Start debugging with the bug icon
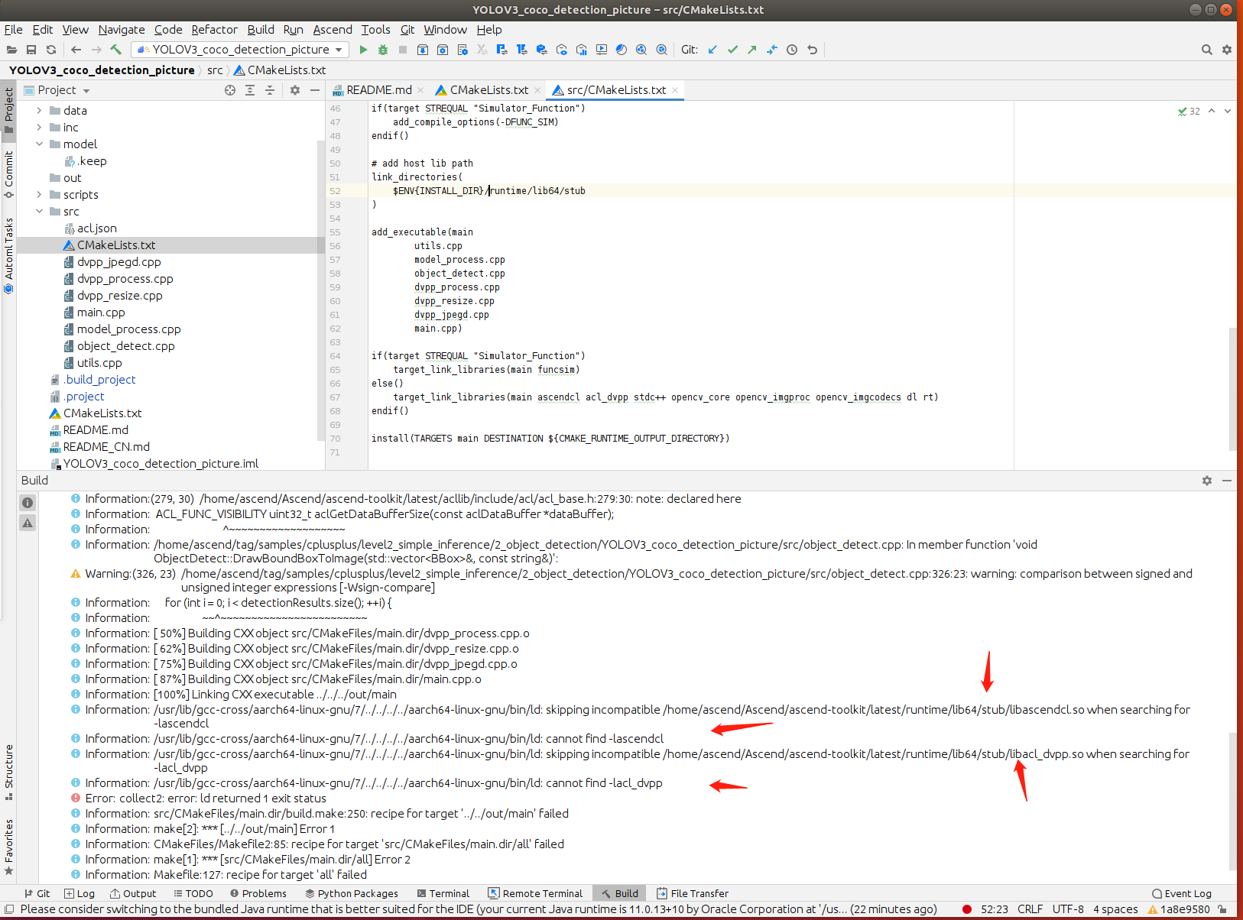1243x920 pixels. click(x=383, y=50)
